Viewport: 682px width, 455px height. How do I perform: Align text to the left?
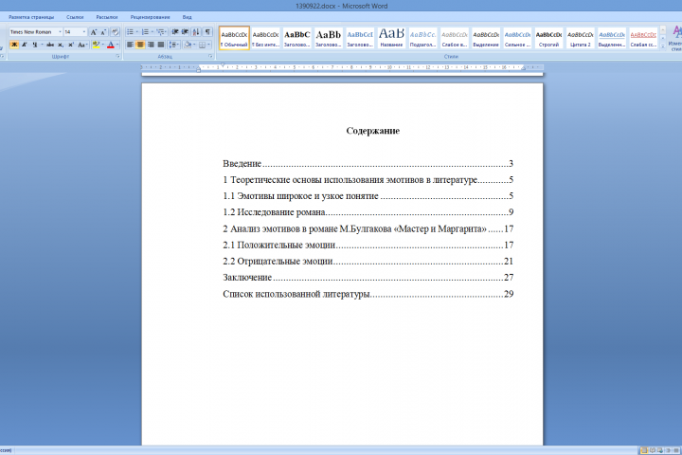click(x=130, y=45)
